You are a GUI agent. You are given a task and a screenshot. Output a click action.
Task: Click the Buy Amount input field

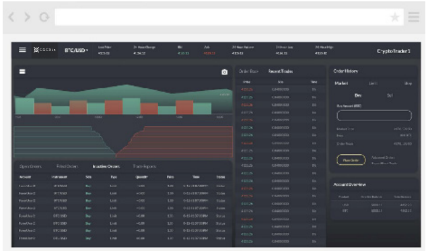tap(374, 116)
